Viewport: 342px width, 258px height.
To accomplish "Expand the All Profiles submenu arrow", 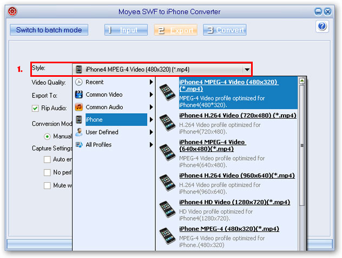I will tap(151, 144).
